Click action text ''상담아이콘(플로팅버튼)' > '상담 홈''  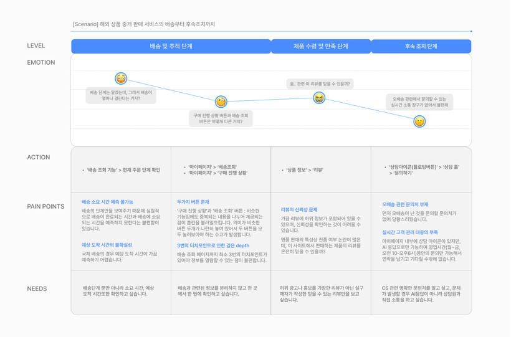(424, 167)
